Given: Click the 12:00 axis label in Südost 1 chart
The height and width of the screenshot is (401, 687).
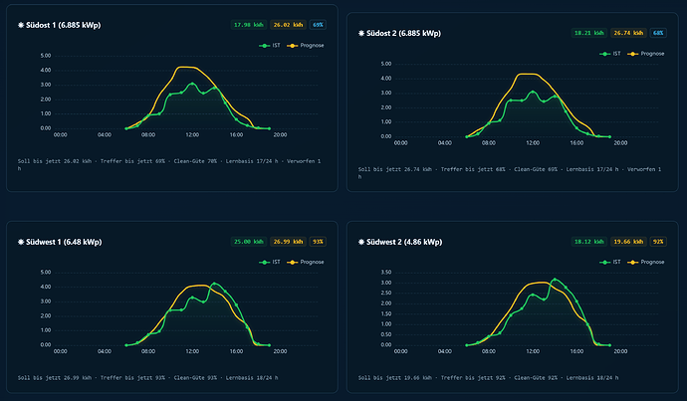Looking at the screenshot, I should (x=192, y=135).
